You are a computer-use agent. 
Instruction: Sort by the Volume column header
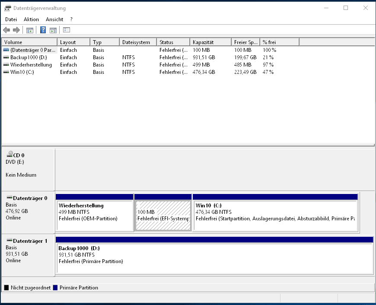(29, 42)
